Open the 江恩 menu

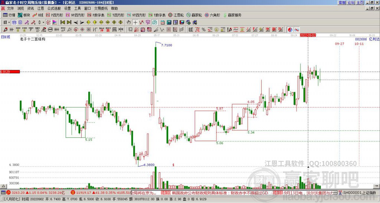pyautogui.click(x=40, y=9)
